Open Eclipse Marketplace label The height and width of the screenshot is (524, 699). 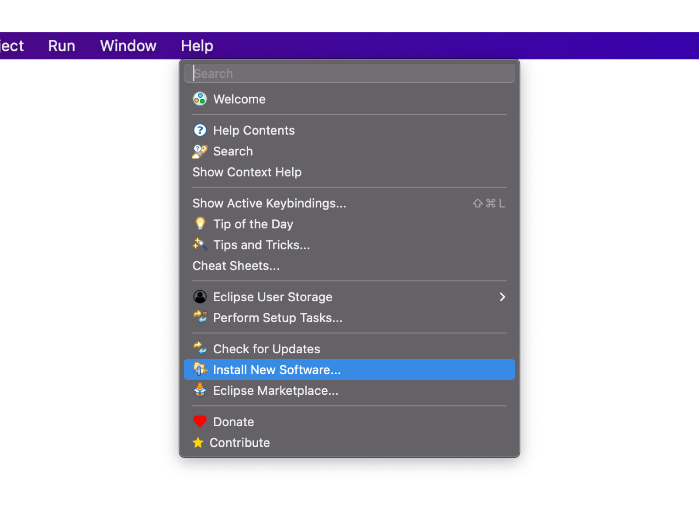276,391
